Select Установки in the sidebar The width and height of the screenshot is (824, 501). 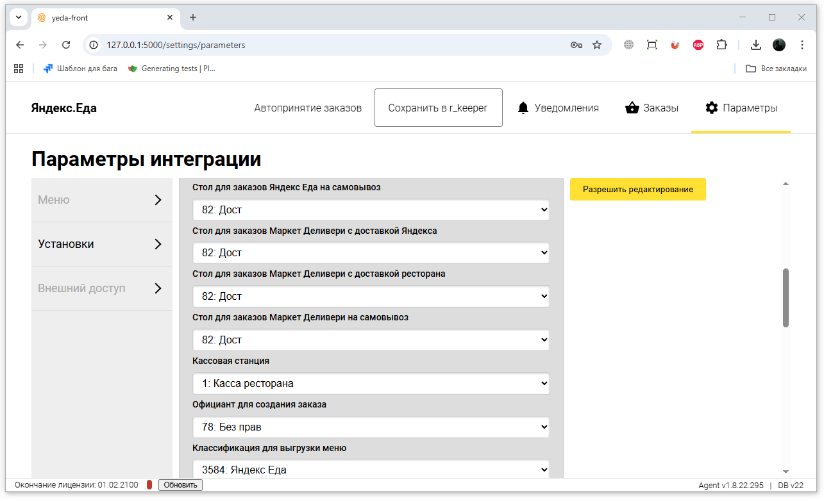101,244
